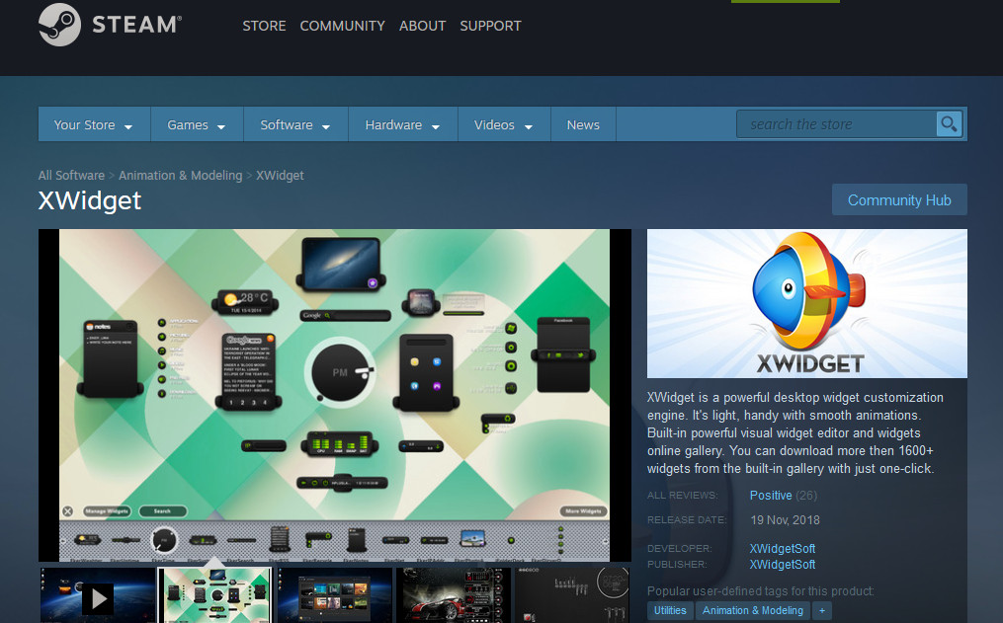Select the green widgets screenshot thumbnail
The image size is (1003, 623).
click(x=215, y=595)
